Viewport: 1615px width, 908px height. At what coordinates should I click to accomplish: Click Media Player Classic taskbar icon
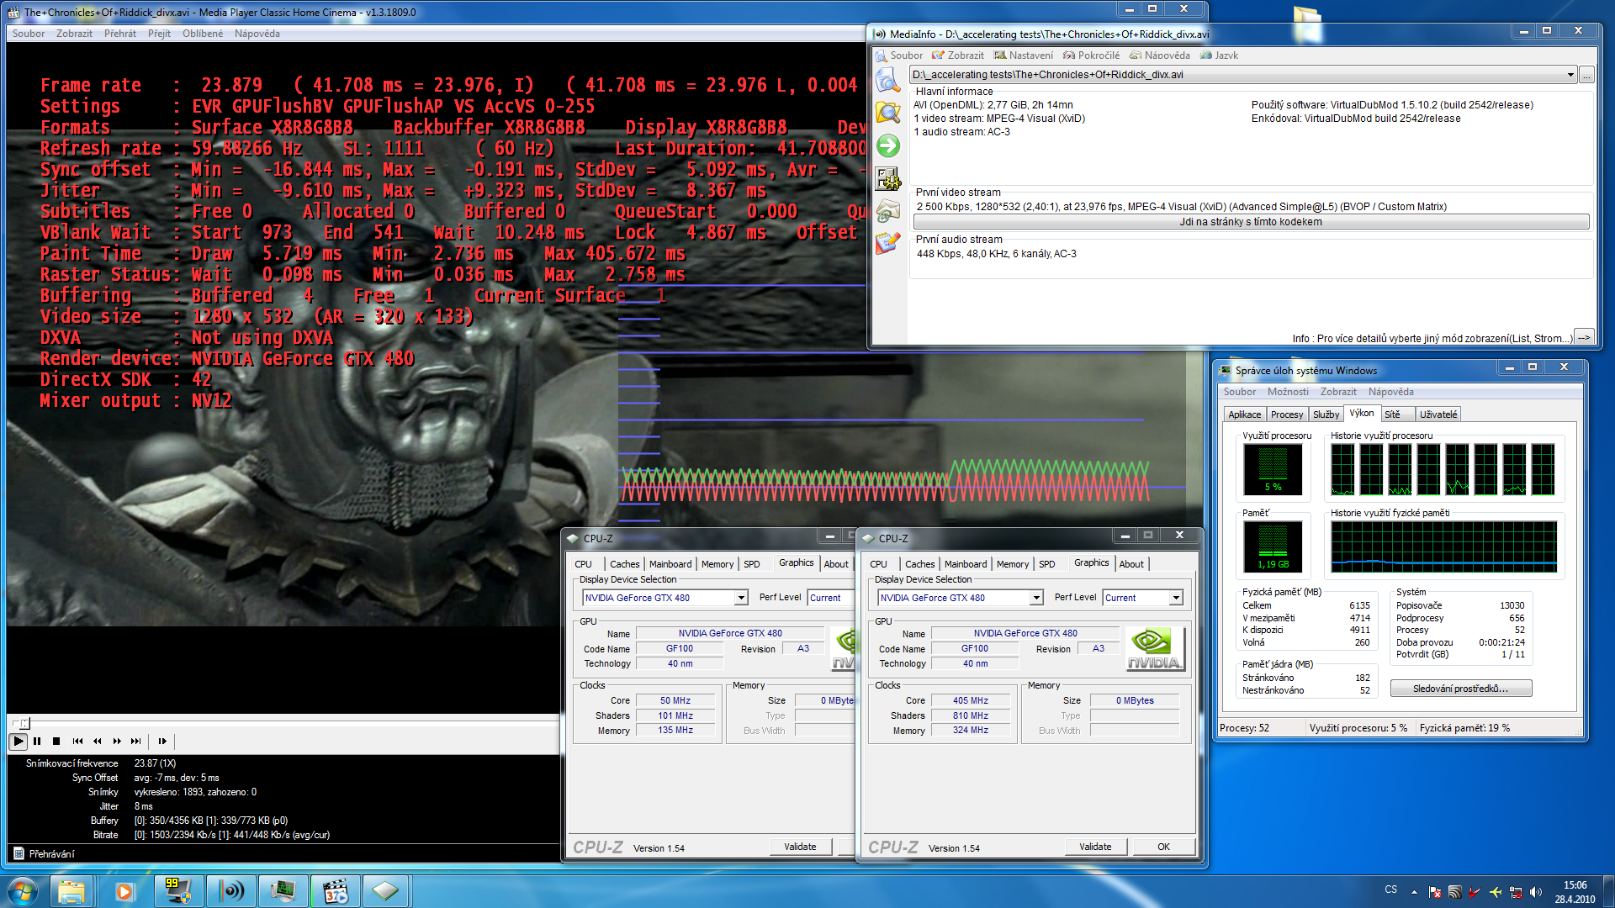[x=335, y=891]
